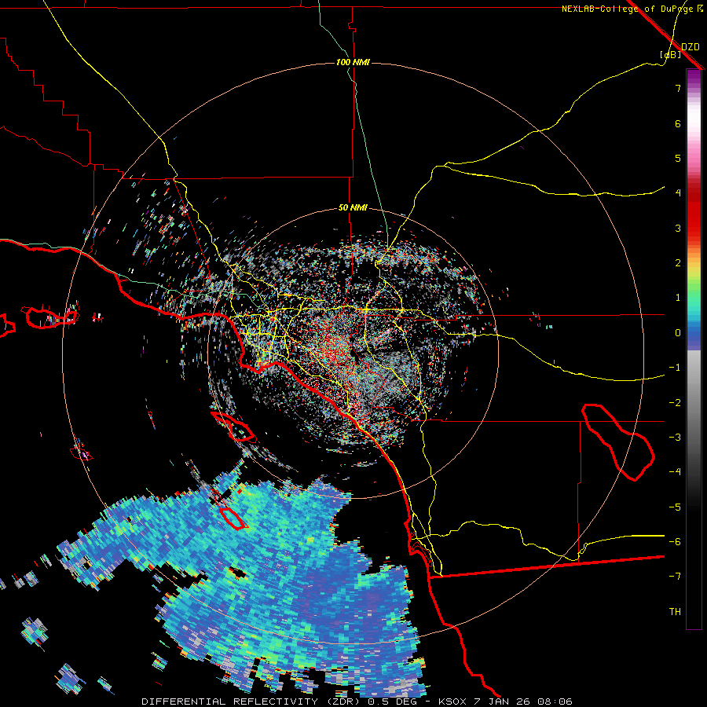Click the -7 value on color scale
Viewport: 707px width, 707px height.
click(675, 577)
